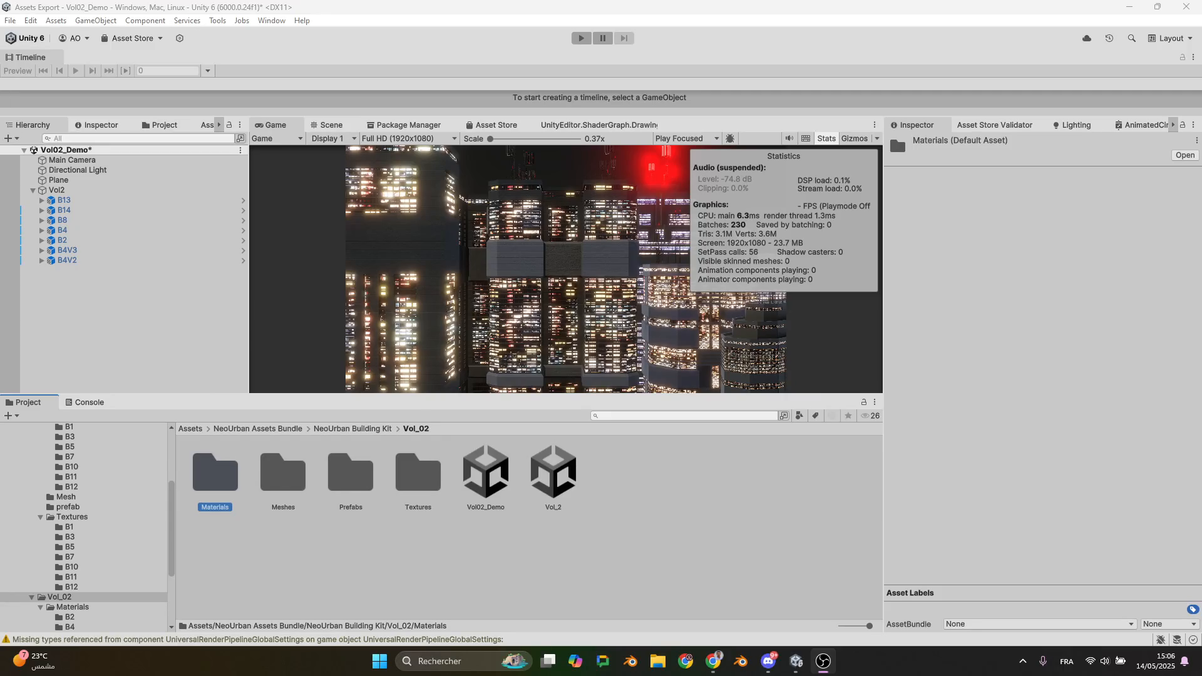Open the AssetBundle None dropdown

coord(1039,624)
